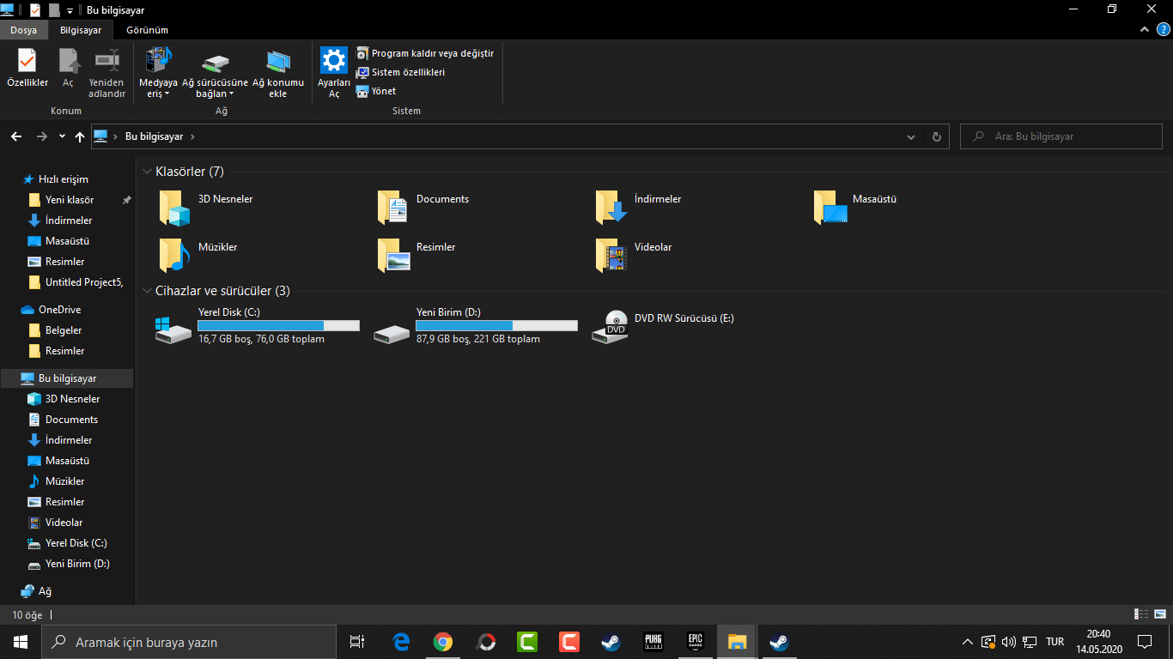The image size is (1173, 659).
Task: Select the Resimler folder in main pane
Action: point(417,256)
